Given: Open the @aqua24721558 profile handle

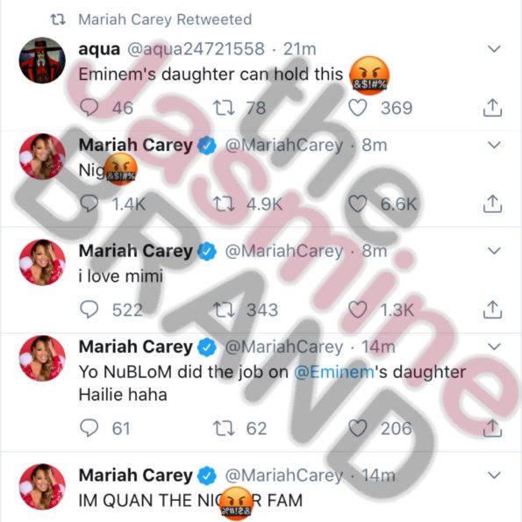Looking at the screenshot, I should (197, 49).
